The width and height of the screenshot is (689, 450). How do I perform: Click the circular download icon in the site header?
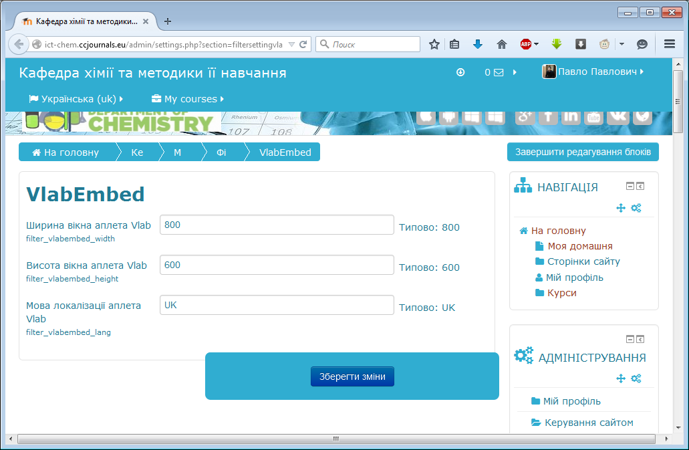(x=460, y=72)
